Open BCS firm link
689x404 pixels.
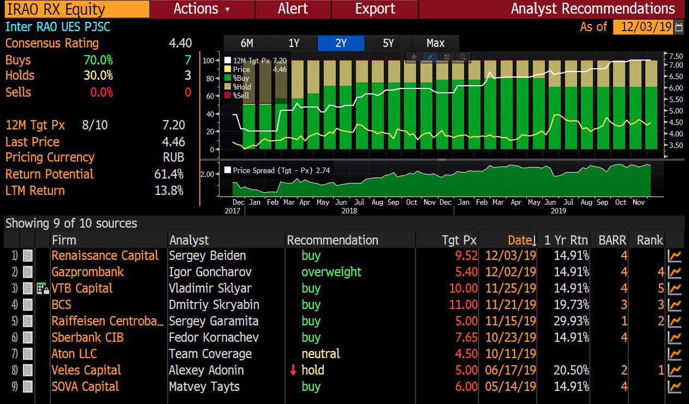point(62,305)
